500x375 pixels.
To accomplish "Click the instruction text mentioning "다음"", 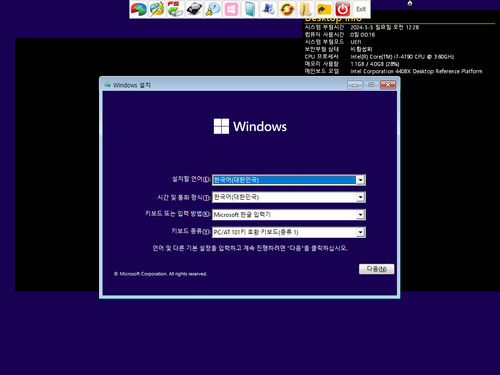I will [250, 248].
